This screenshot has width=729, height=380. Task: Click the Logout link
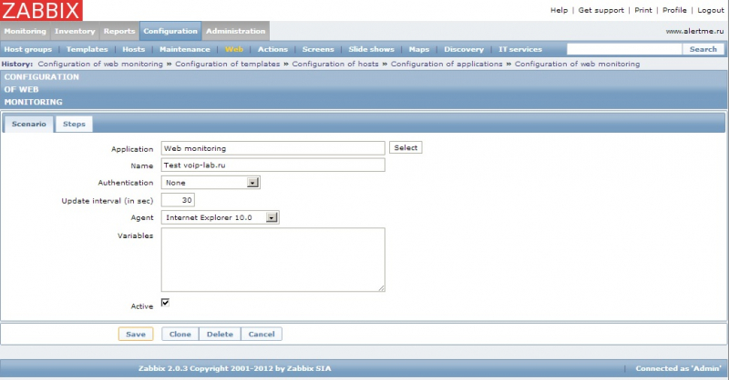(x=710, y=10)
